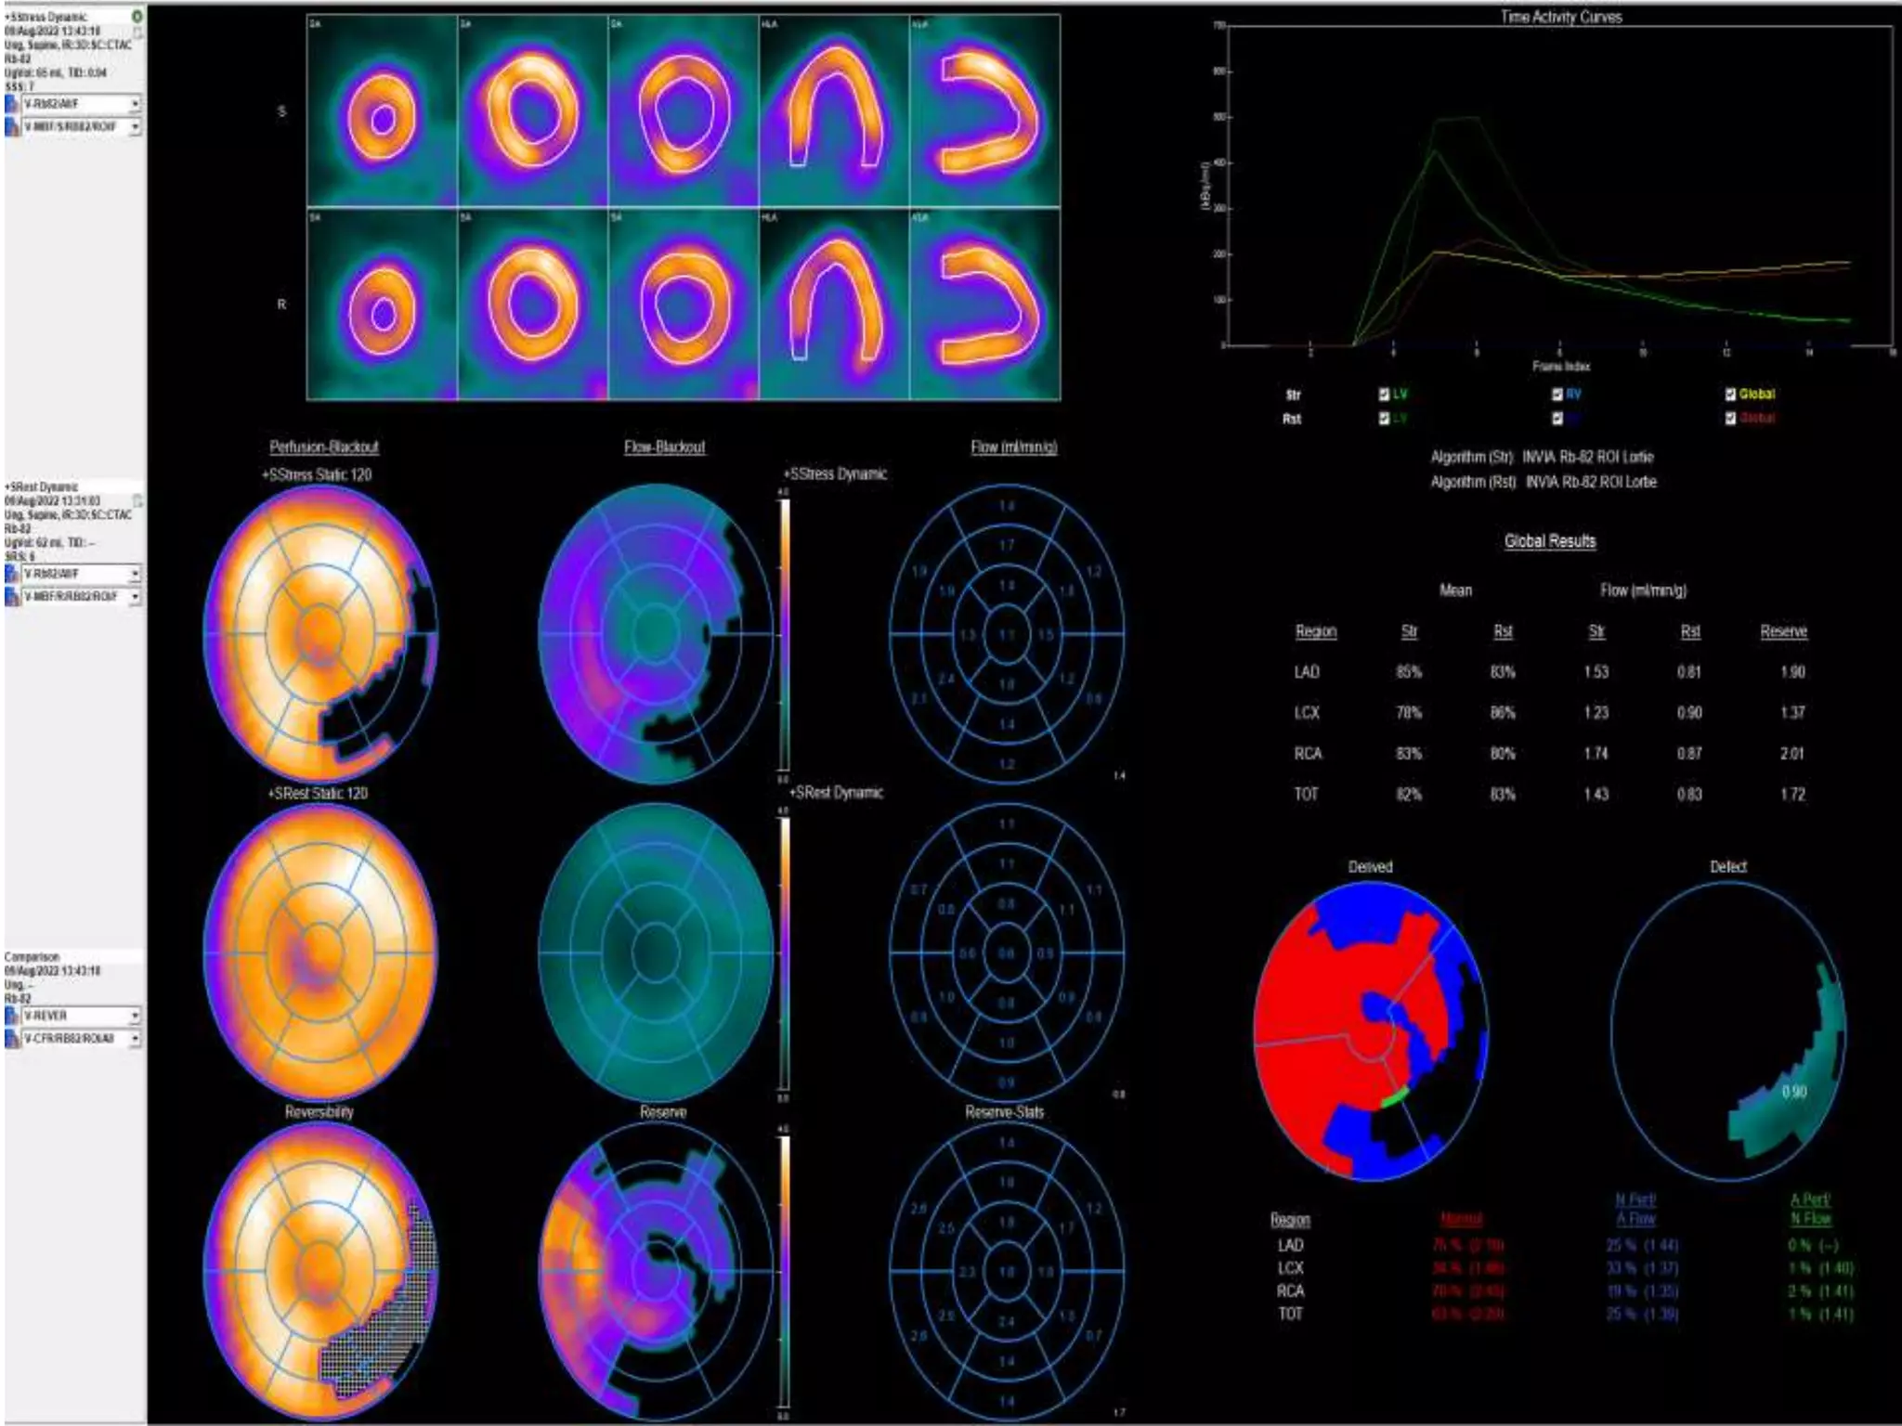Click the Reserve-Stats segment polar map

[x=1008, y=1271]
